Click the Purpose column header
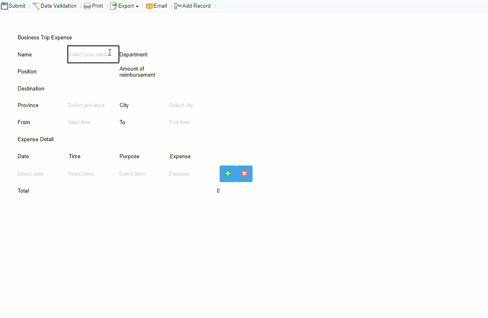The image size is (488, 318). tap(130, 157)
